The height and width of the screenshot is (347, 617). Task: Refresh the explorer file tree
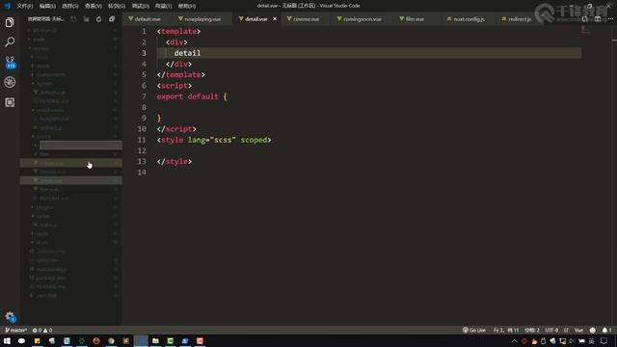pyautogui.click(x=98, y=19)
